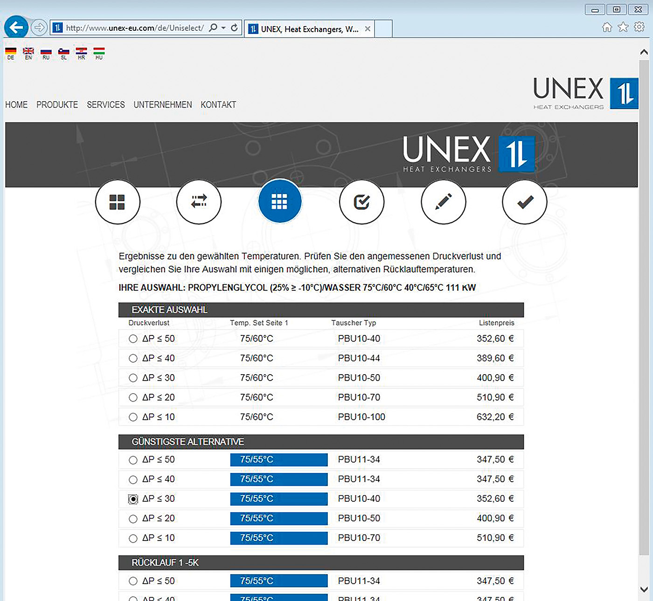The height and width of the screenshot is (601, 653).
Task: Select exact ΔP ≤ 20 PBU10-70 option
Action: [133, 397]
